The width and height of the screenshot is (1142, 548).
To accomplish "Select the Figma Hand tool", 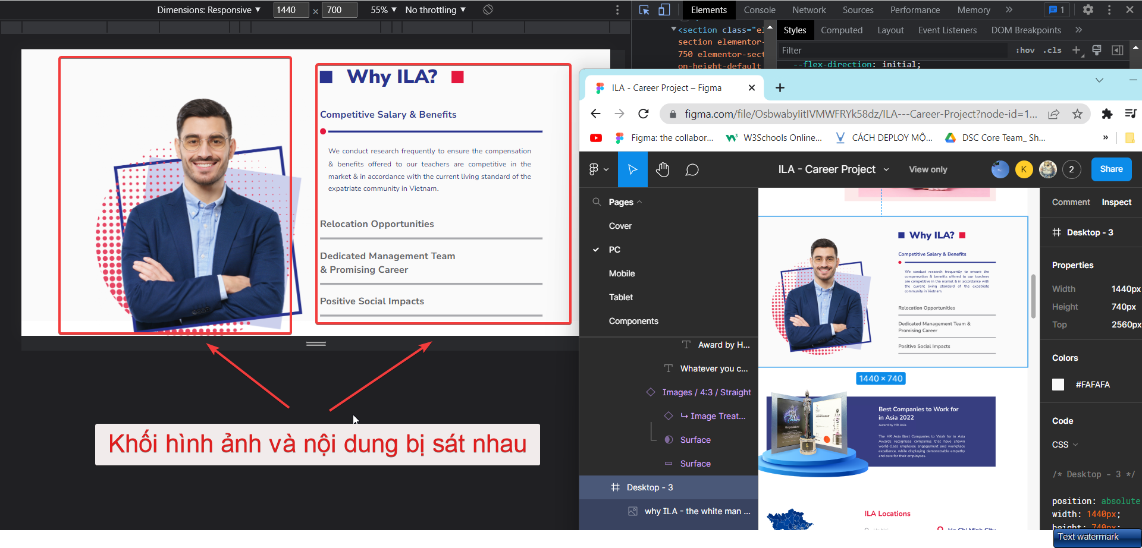I will click(x=663, y=169).
